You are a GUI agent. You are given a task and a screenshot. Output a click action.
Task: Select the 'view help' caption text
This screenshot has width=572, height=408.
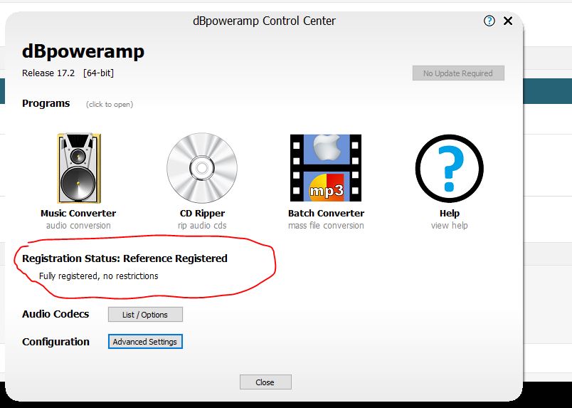(x=449, y=226)
